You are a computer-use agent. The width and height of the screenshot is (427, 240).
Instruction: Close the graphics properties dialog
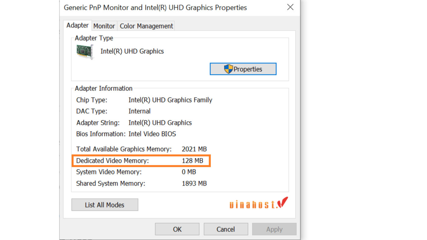pos(290,7)
